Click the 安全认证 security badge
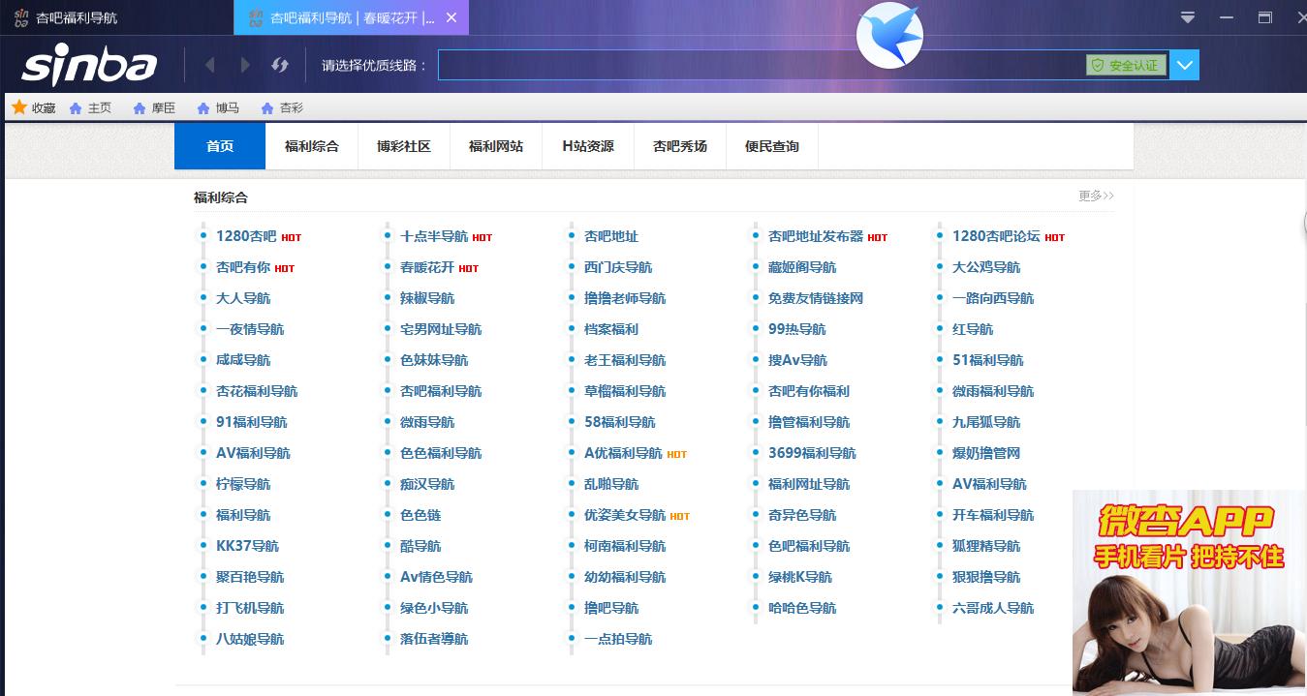 pos(1126,65)
